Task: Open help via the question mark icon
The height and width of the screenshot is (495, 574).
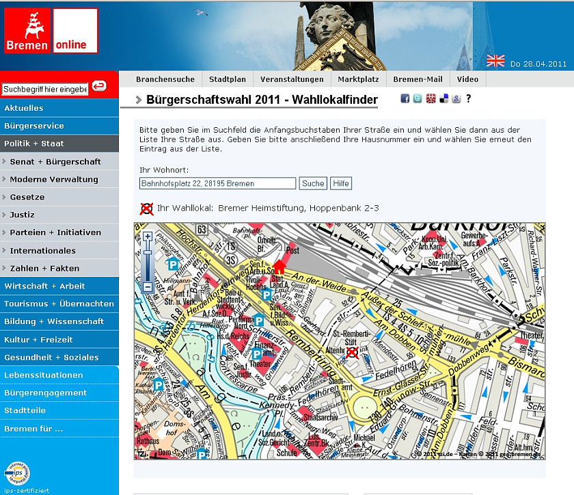Action: (469, 99)
